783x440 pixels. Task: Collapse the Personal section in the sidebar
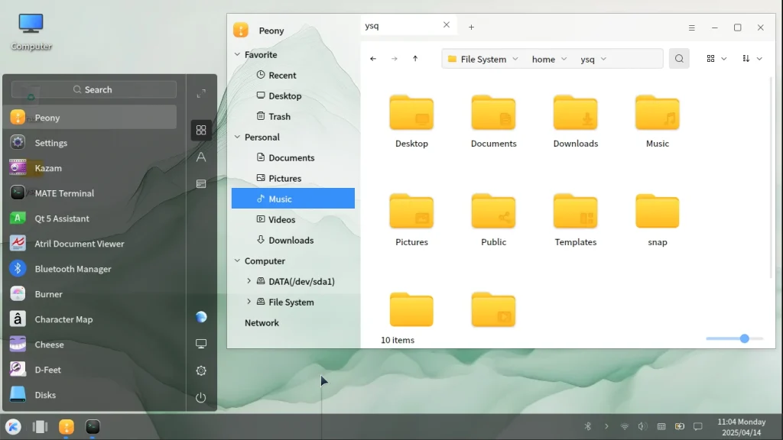tap(236, 137)
